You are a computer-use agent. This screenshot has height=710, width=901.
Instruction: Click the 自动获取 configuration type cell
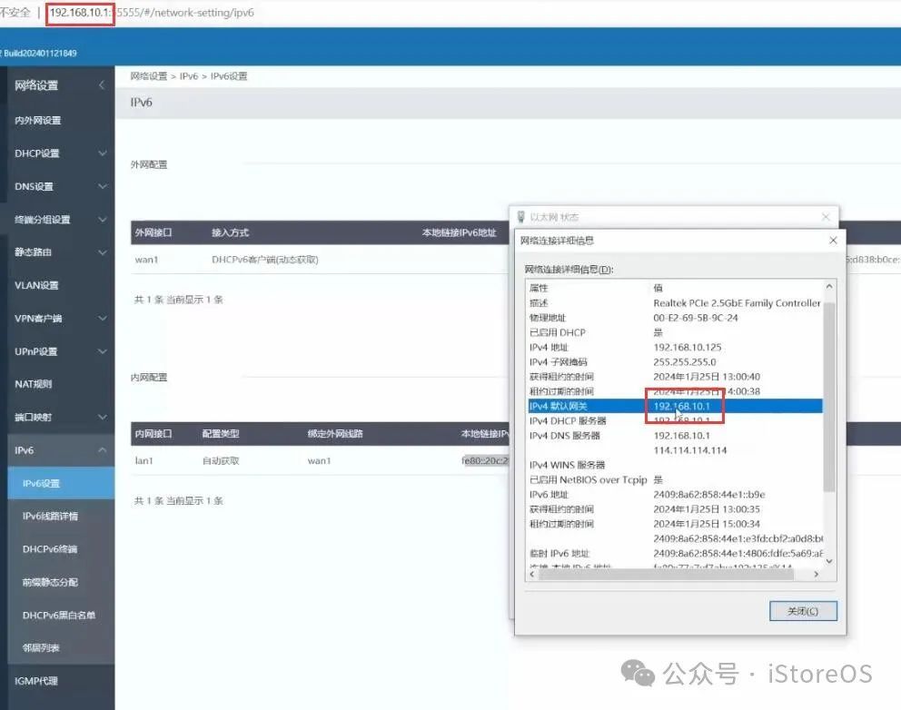221,460
